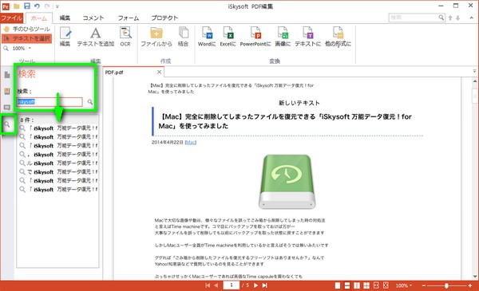The width and height of the screenshot is (479, 291).
Task: Run the OCR tool
Action: tap(125, 37)
